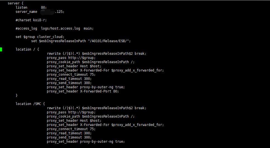Click the green cursor block at left margin
Screen dimensions: 270x148
[1, 49]
